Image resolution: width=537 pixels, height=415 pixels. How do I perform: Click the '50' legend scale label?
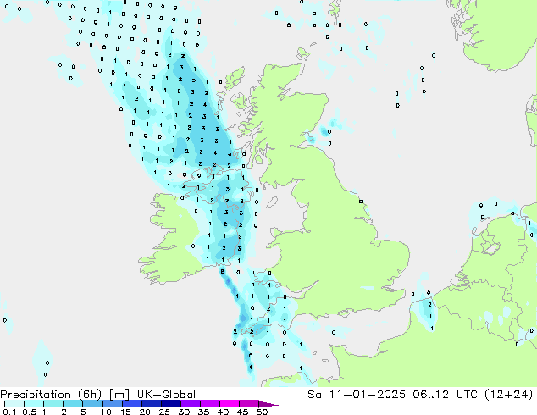click(x=262, y=412)
